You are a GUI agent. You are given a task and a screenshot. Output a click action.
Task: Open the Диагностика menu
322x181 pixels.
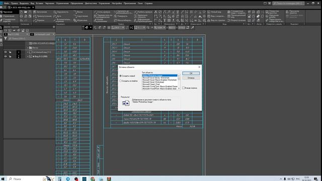click(x=91, y=4)
